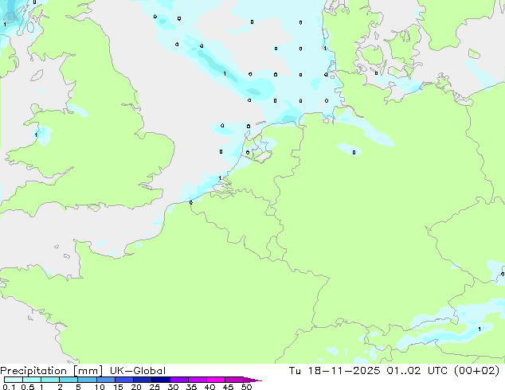Click the "01..02 UTC" time range text
The image size is (505, 390).
point(417,371)
